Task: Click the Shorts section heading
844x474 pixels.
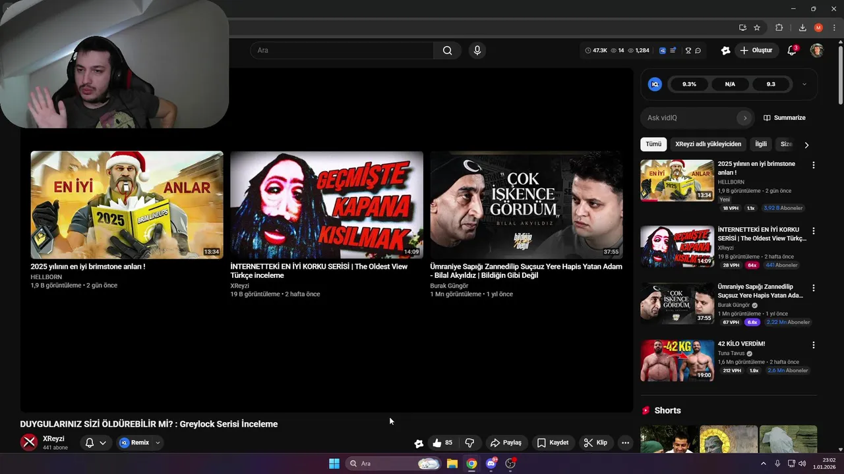Action: pyautogui.click(x=667, y=410)
